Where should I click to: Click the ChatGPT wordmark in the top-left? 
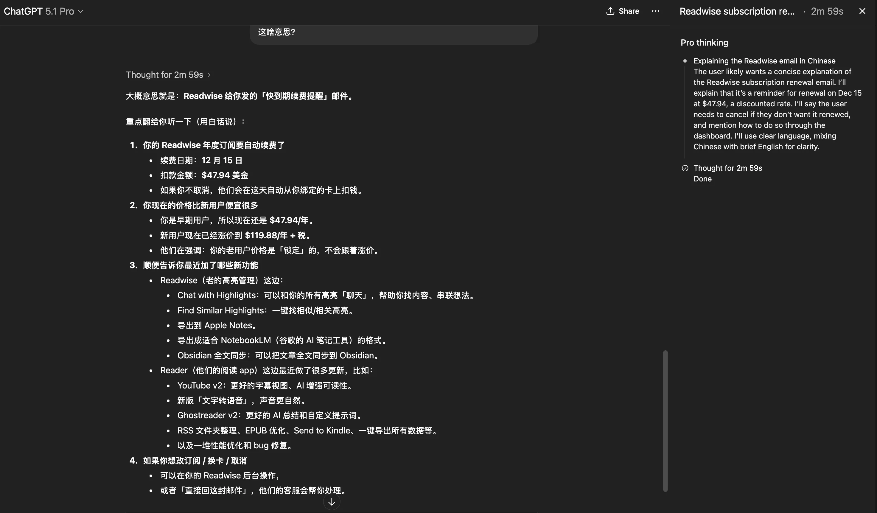23,11
